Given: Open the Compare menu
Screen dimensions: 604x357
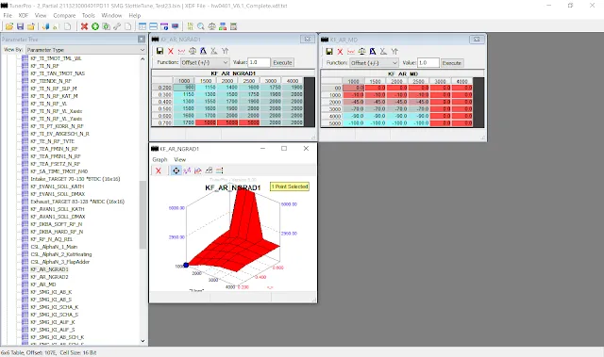Looking at the screenshot, I should click(64, 15).
